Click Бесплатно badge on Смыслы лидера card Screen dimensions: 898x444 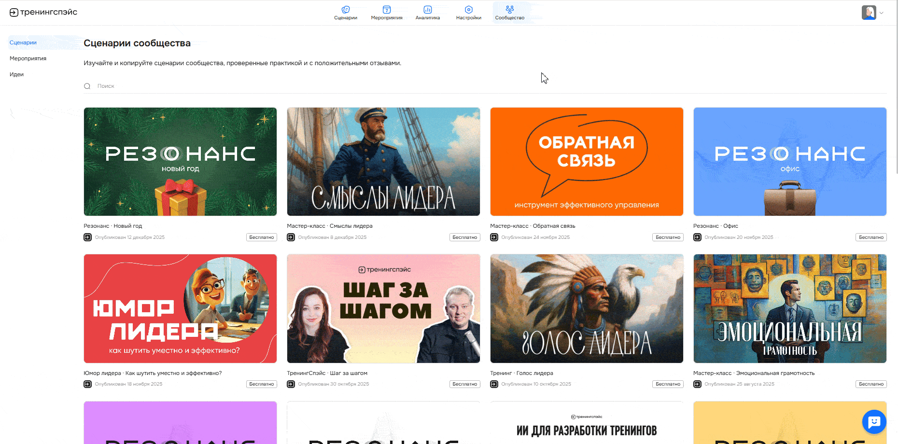[464, 237]
